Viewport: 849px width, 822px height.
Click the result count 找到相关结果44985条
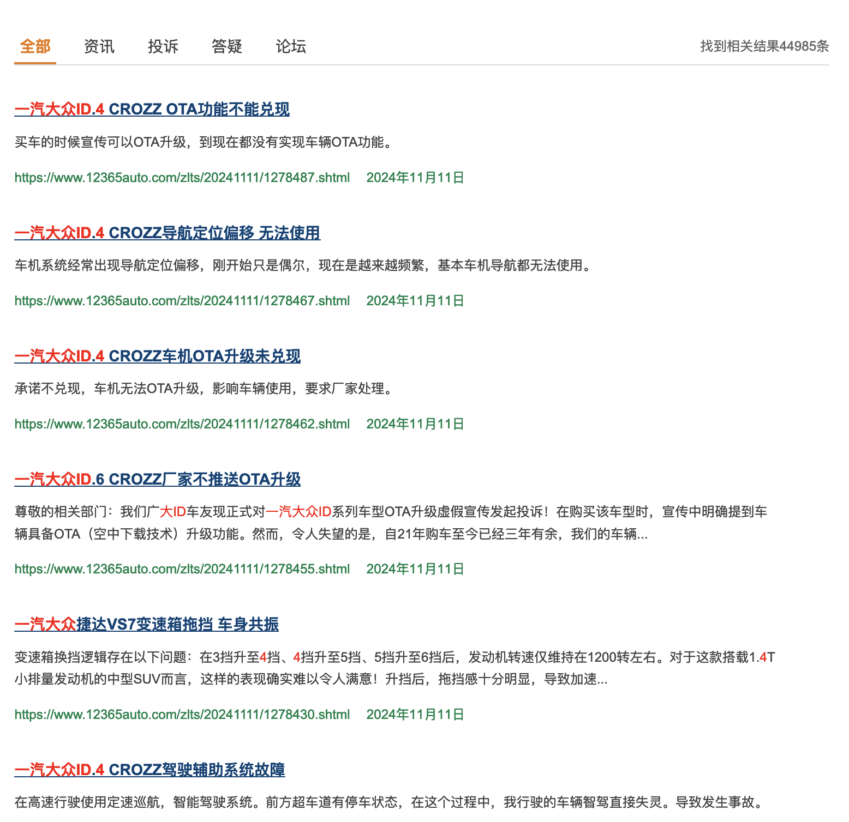764,46
